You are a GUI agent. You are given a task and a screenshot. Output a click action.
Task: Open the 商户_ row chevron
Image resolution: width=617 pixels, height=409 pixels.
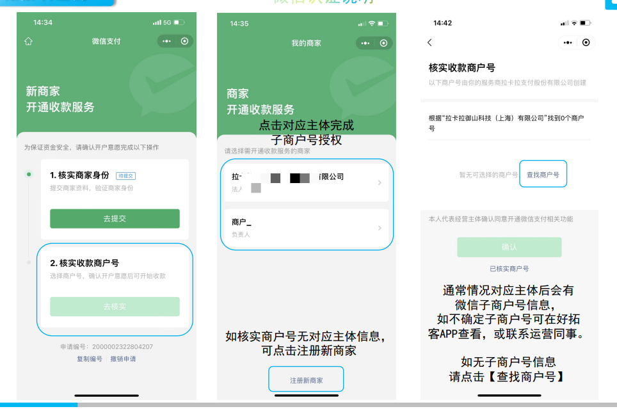(x=380, y=229)
